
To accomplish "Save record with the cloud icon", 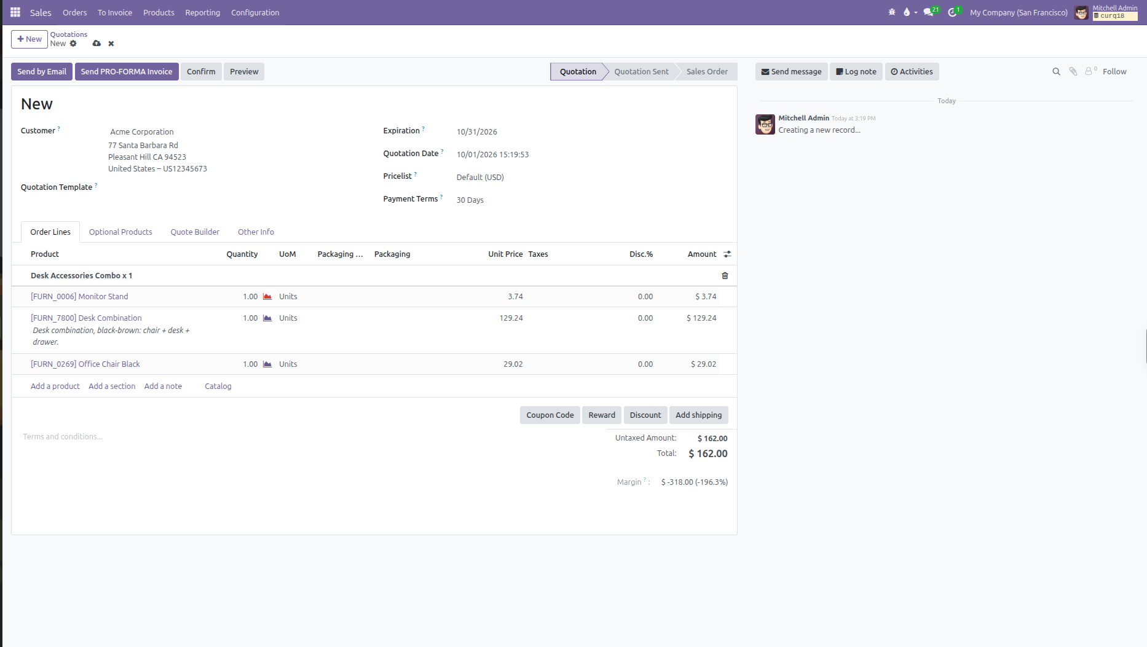I will (x=97, y=44).
